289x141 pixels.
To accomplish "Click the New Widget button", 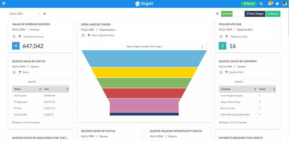I will tap(255, 14).
